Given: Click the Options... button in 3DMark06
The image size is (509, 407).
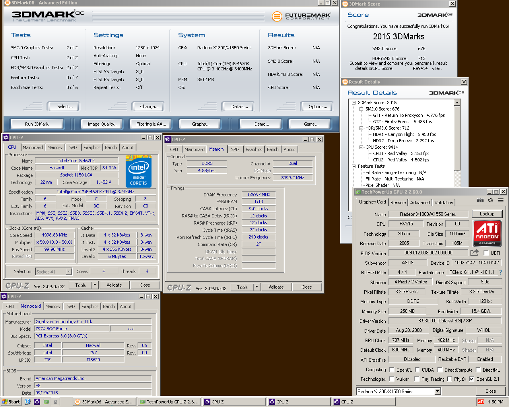Looking at the screenshot, I should point(318,107).
